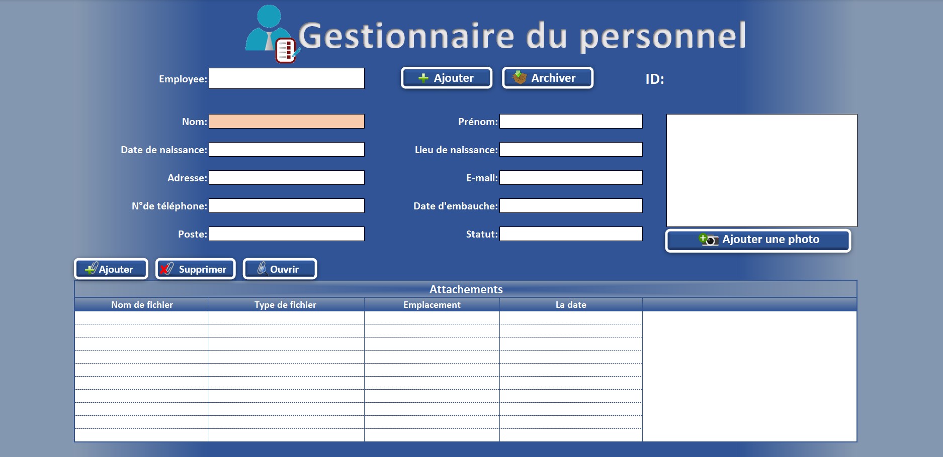The width and height of the screenshot is (943, 457).
Task: Click the Type de fichier column header
Action: click(x=287, y=305)
